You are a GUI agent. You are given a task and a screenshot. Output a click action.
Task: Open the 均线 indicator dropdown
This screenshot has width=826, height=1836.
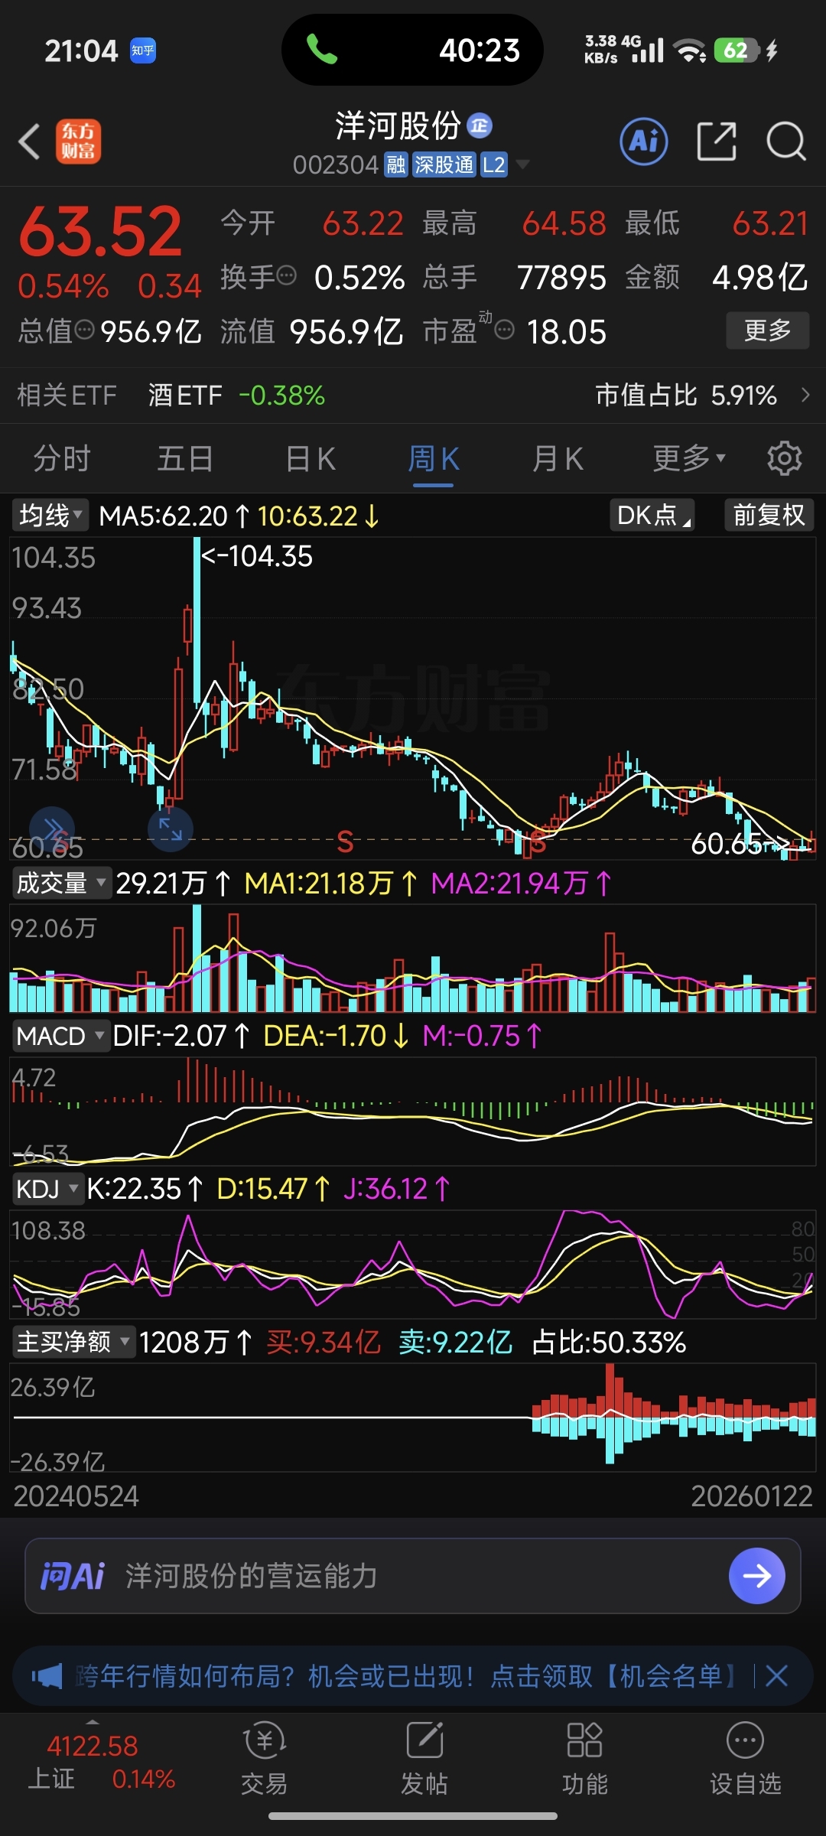[50, 516]
